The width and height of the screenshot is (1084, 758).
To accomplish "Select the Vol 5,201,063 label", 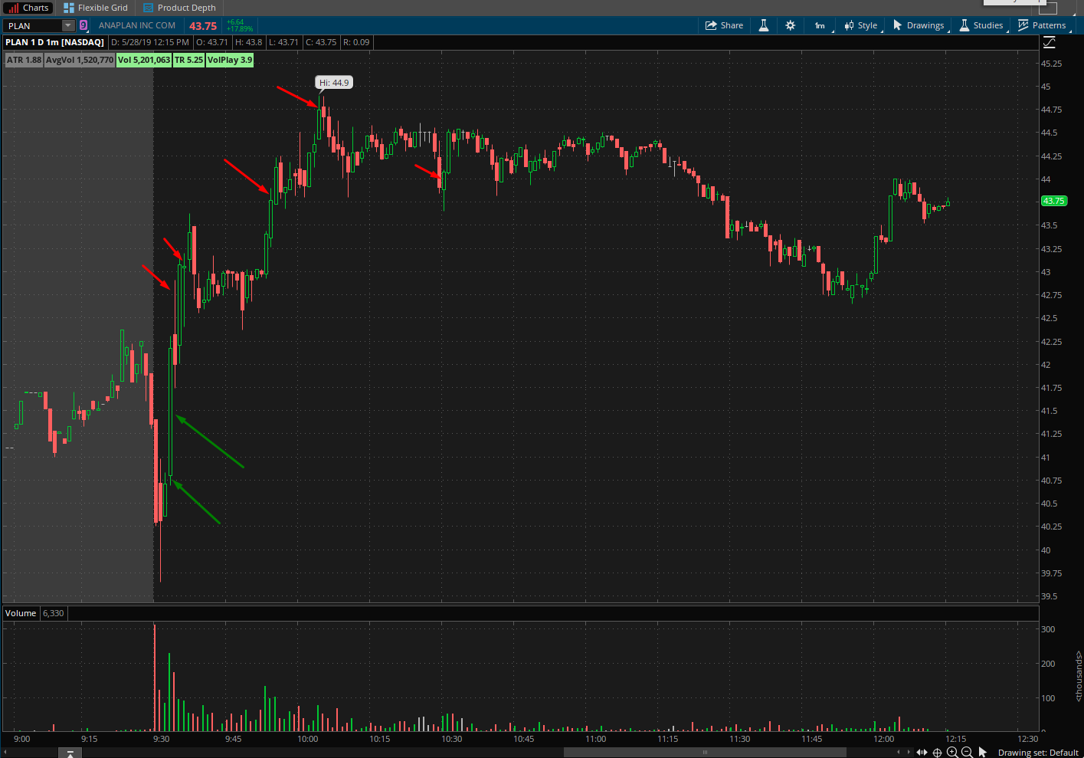I will [144, 60].
